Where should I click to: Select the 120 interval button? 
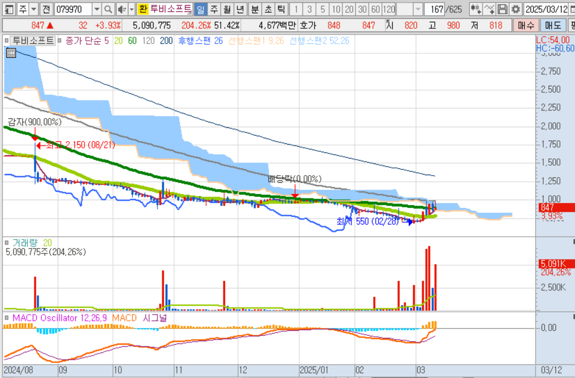pos(389,9)
